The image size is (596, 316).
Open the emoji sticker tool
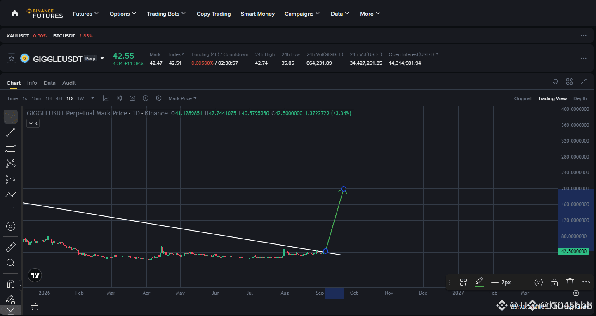(x=11, y=226)
